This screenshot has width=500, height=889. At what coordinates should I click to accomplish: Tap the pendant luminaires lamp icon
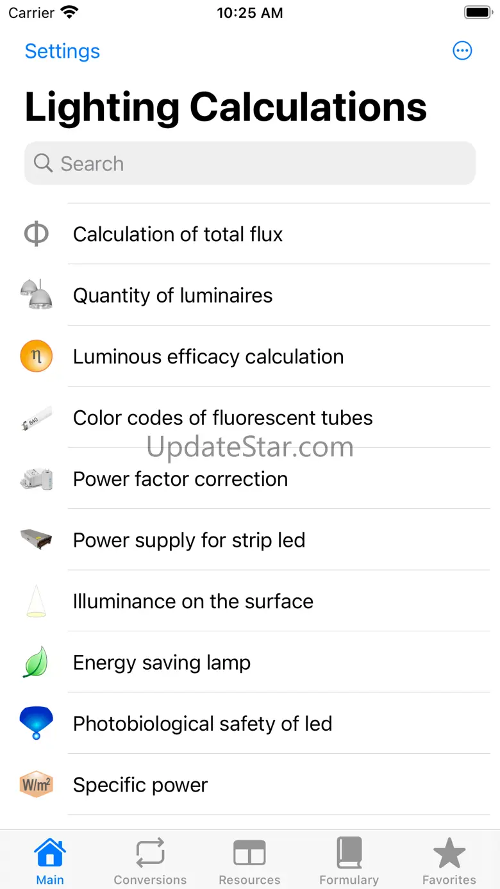36,295
